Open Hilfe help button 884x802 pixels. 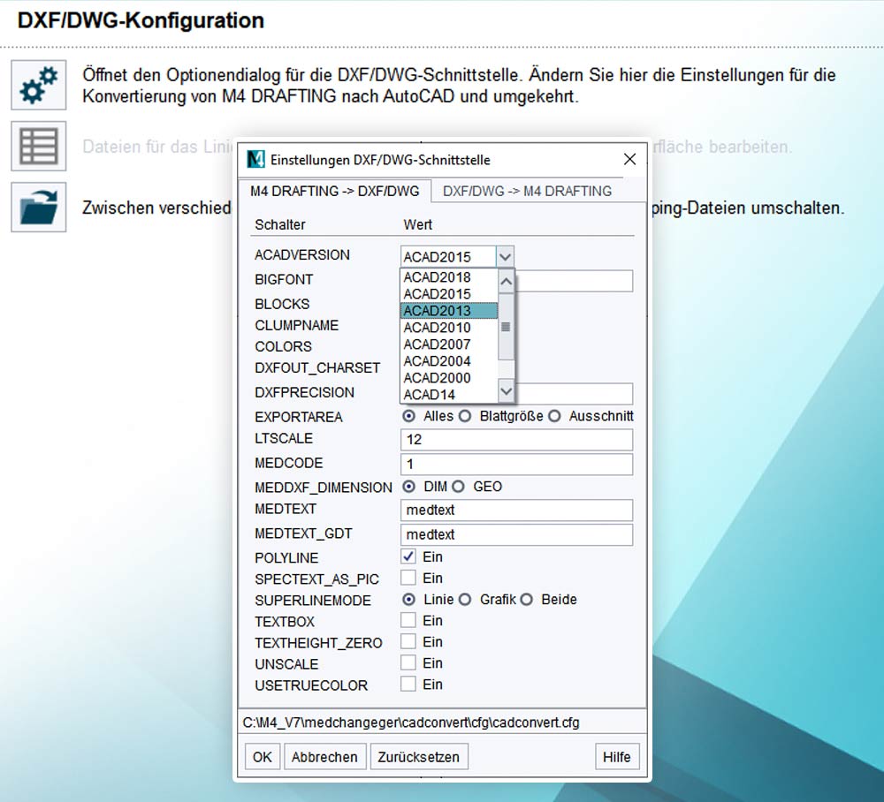[x=617, y=756]
